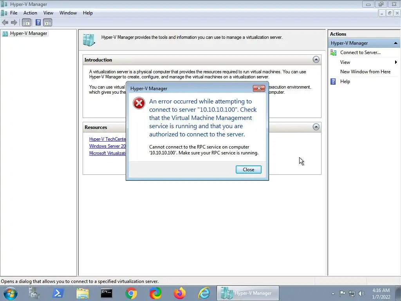Click the Forward arrow toolbar icon
The width and height of the screenshot is (401, 301).
pyautogui.click(x=14, y=22)
